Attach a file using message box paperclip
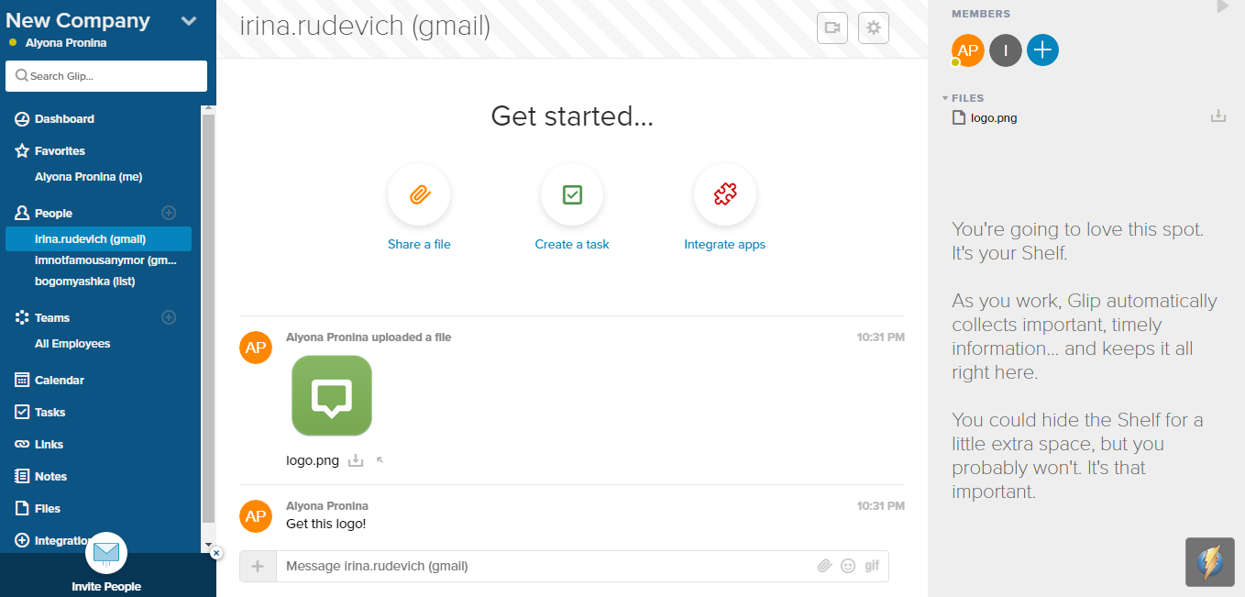This screenshot has width=1245, height=597. click(x=824, y=566)
